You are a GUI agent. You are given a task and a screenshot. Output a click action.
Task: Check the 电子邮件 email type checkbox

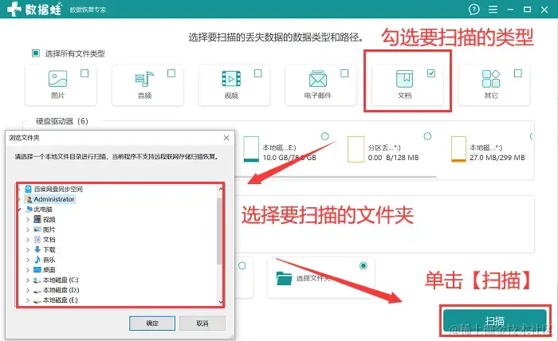pyautogui.click(x=344, y=73)
